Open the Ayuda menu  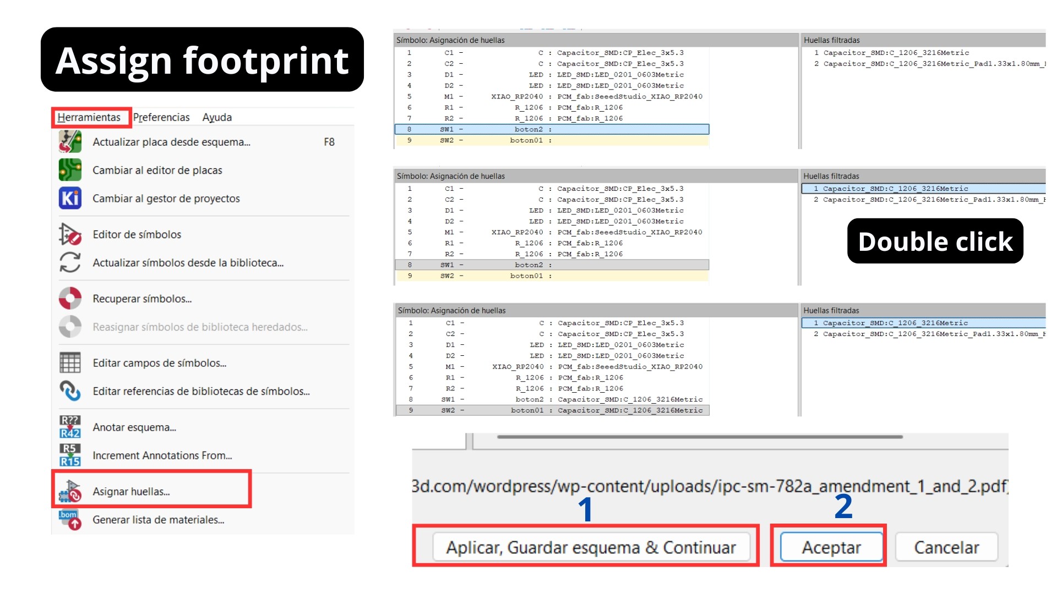point(217,117)
